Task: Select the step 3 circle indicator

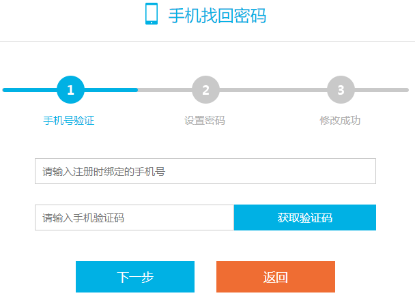Action: 341,89
